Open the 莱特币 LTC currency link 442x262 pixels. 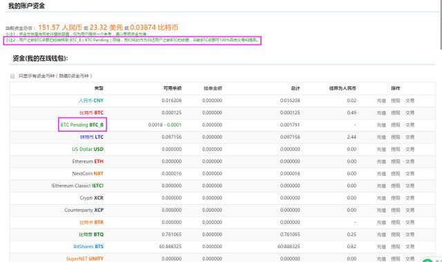[x=92, y=137]
